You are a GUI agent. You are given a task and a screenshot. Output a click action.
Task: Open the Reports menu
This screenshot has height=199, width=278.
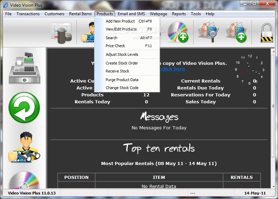(179, 14)
